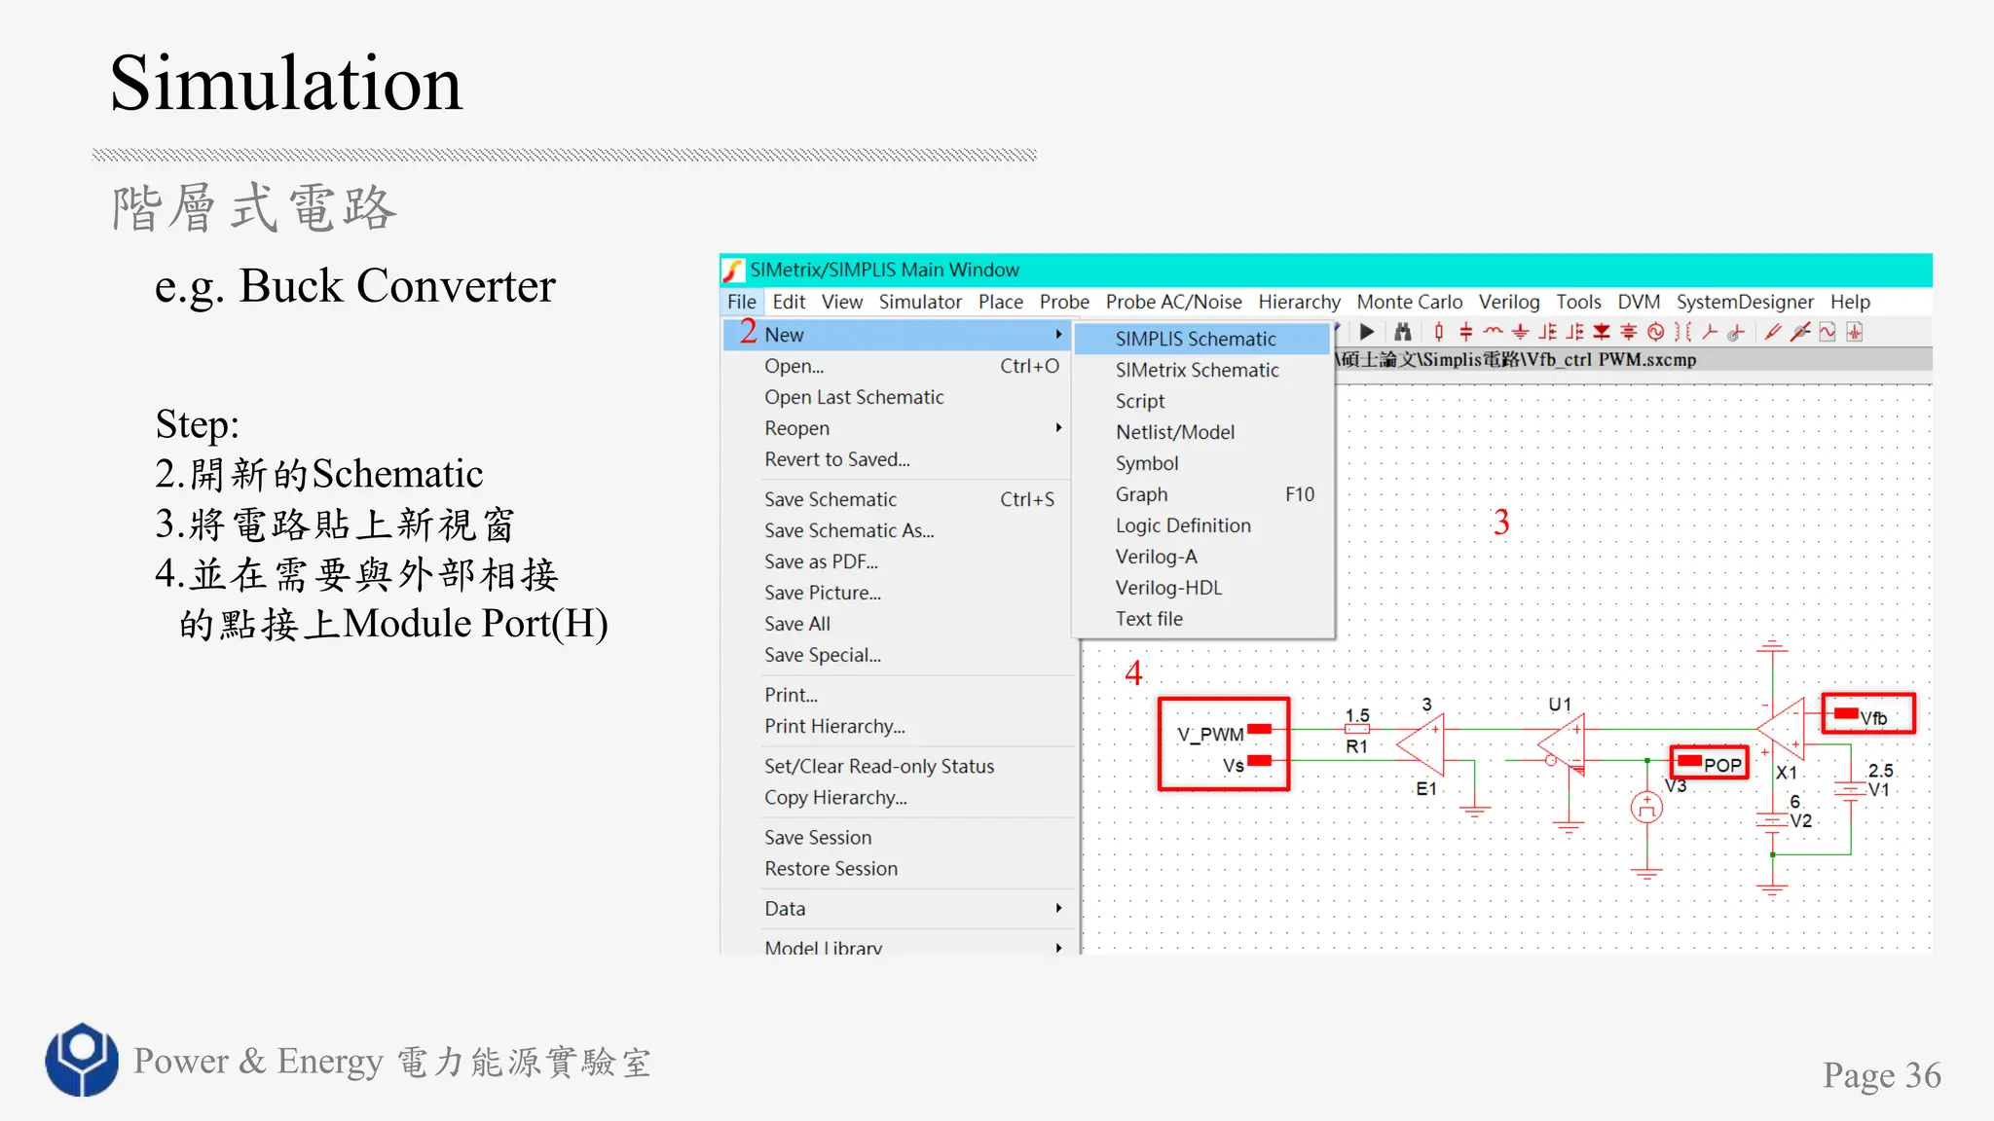Expand the Data submenu
The image size is (1994, 1121).
[x=1058, y=908]
